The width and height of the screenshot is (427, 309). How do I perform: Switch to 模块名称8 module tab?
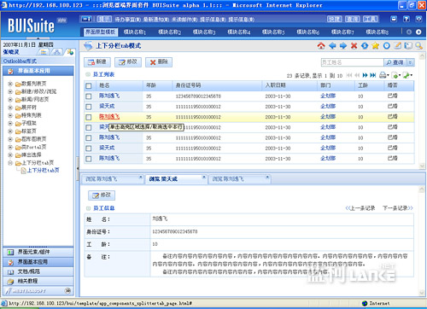tap(377, 32)
